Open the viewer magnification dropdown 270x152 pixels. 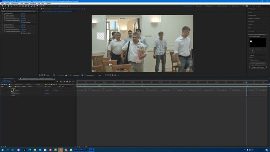tap(49, 75)
